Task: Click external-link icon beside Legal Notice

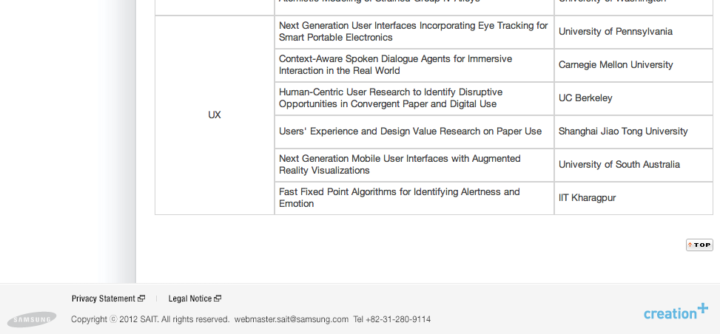Action: click(x=218, y=299)
